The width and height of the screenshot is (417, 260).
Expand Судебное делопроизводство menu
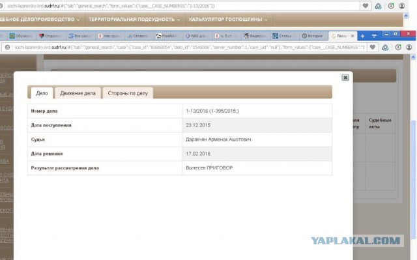point(39,20)
